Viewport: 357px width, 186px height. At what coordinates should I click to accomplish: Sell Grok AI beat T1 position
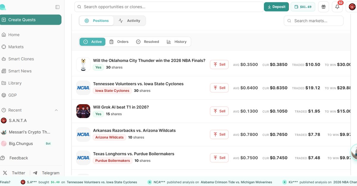tap(219, 111)
